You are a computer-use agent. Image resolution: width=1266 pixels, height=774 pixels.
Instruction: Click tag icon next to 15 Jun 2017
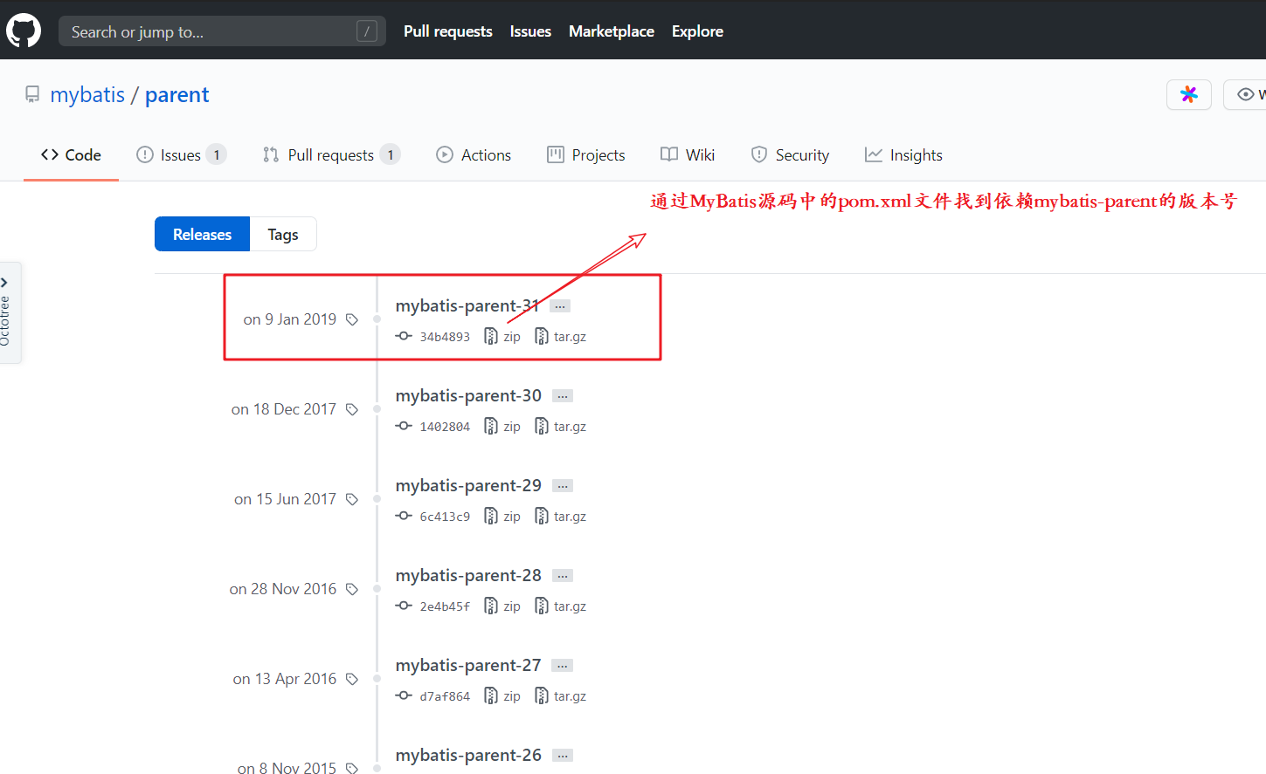point(352,499)
